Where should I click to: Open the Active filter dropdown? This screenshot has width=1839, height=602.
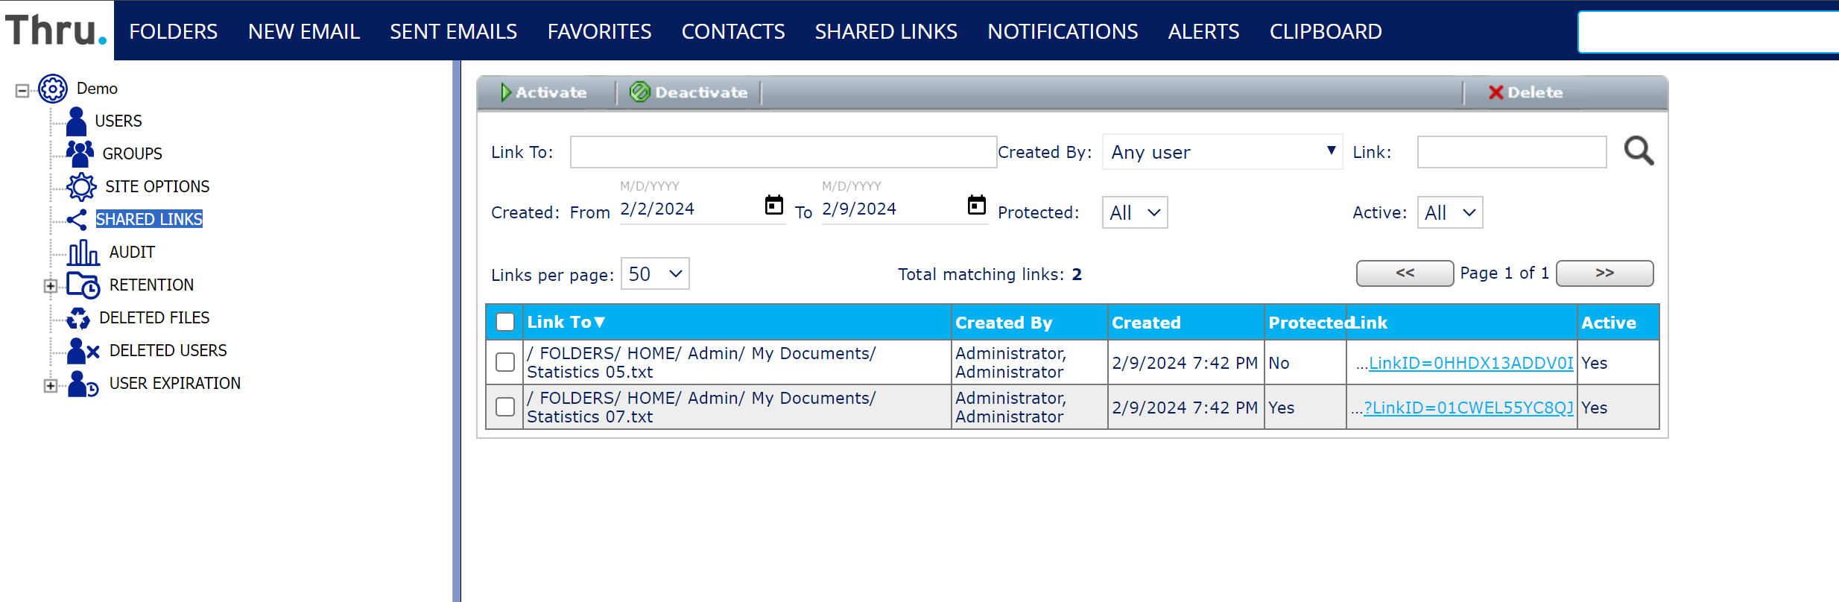point(1449,213)
